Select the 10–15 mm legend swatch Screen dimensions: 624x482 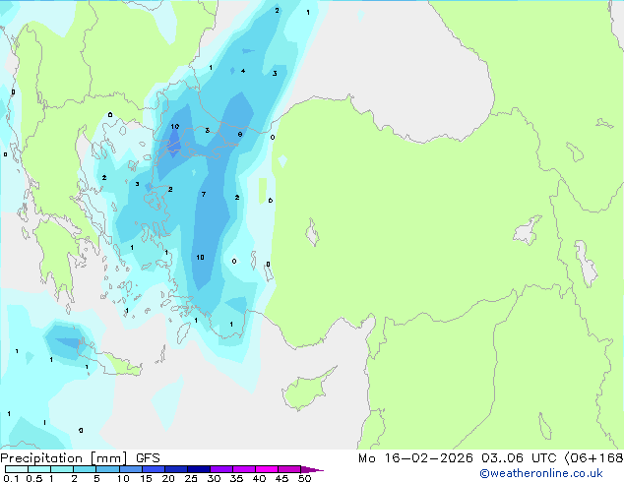130,469
